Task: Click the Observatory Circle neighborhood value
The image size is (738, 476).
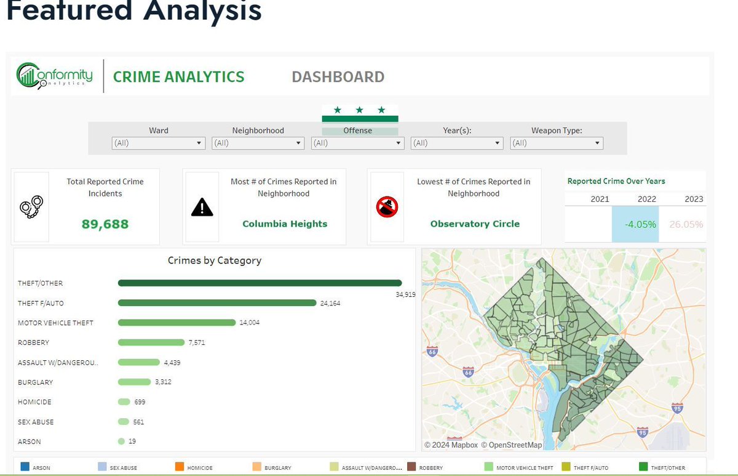Action: click(475, 224)
